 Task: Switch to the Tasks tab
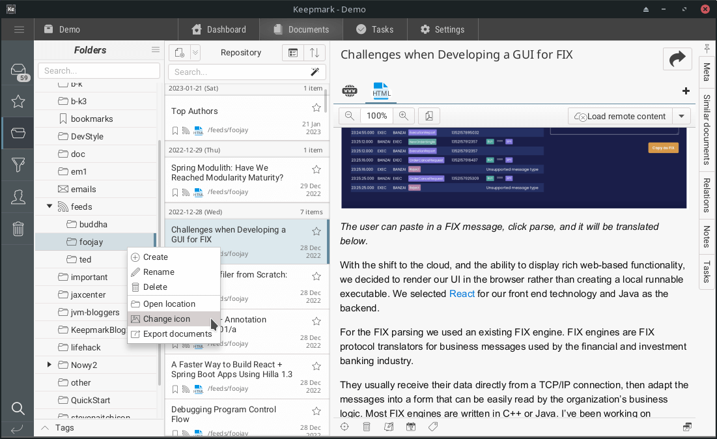(x=374, y=29)
